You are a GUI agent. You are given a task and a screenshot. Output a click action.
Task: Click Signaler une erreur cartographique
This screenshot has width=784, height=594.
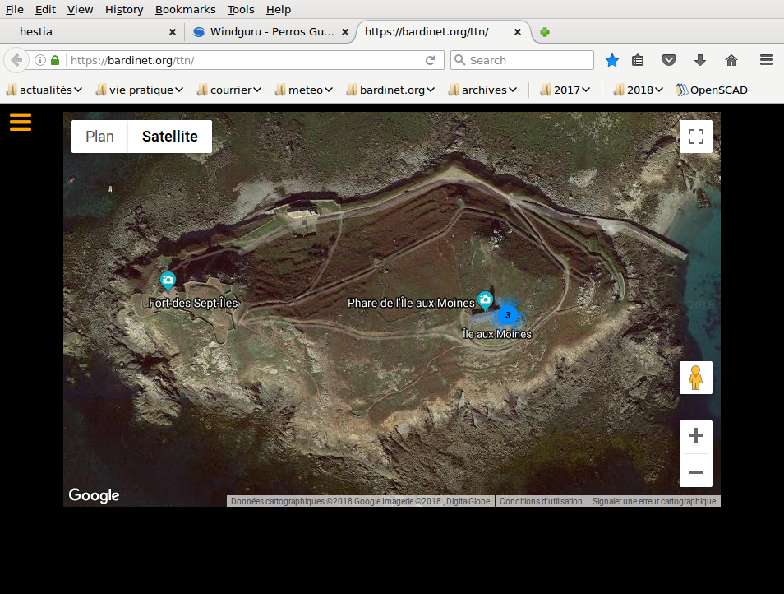[x=653, y=501]
